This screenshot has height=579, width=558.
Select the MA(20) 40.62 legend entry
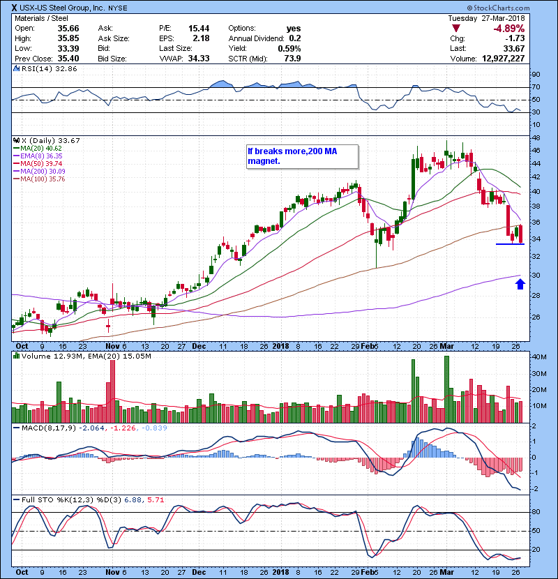37,149
